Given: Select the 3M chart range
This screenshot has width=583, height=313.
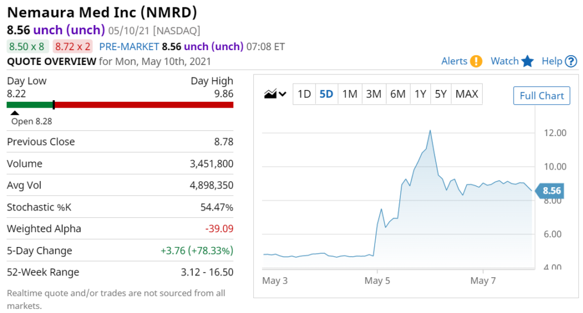Looking at the screenshot, I should coord(373,94).
